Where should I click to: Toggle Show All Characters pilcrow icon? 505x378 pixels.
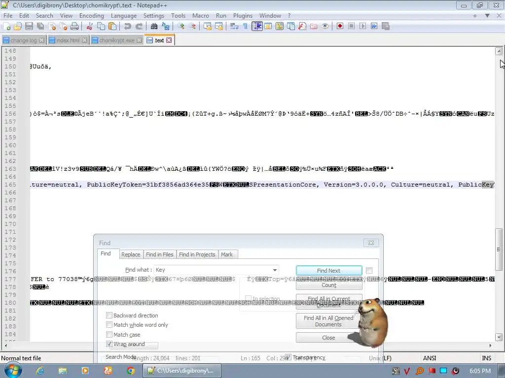(246, 27)
